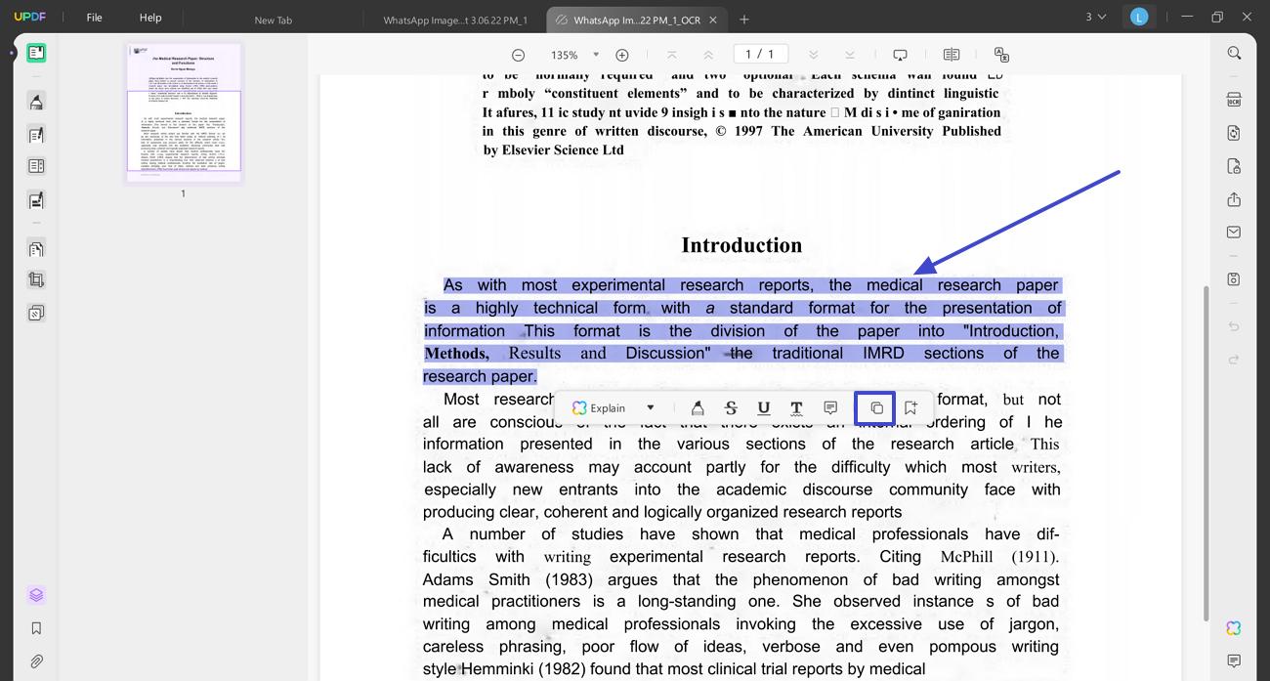Open the File menu
The image size is (1270, 681).
94,17
